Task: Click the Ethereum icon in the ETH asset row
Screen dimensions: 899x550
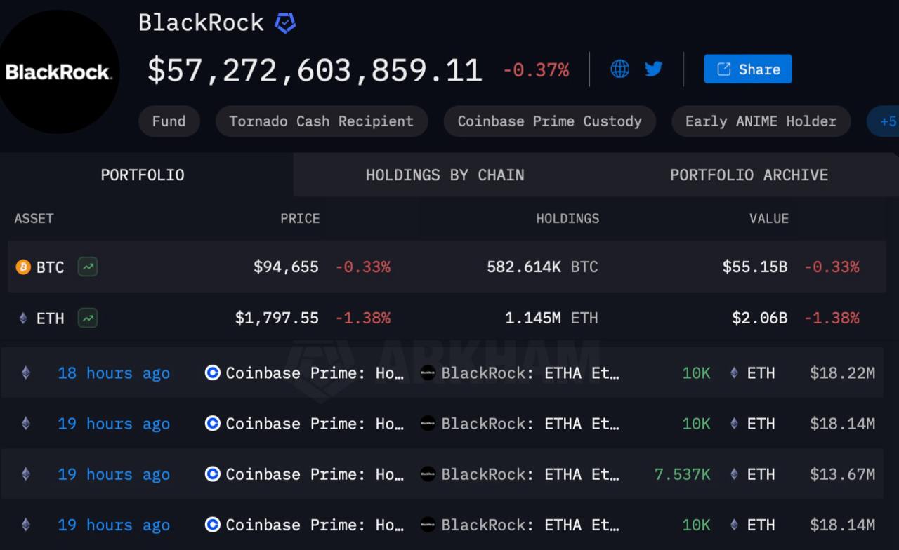Action: coord(23,318)
